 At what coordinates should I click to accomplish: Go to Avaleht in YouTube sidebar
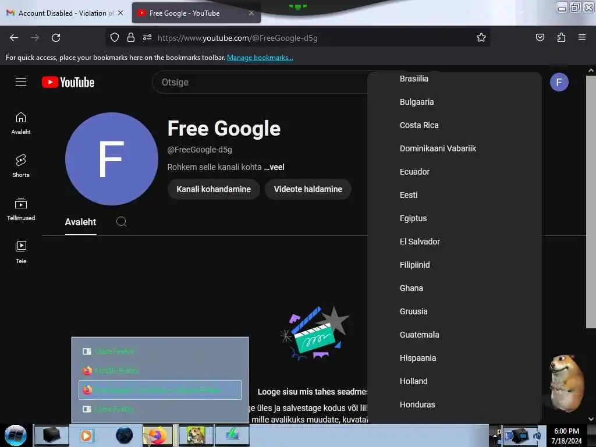(21, 123)
